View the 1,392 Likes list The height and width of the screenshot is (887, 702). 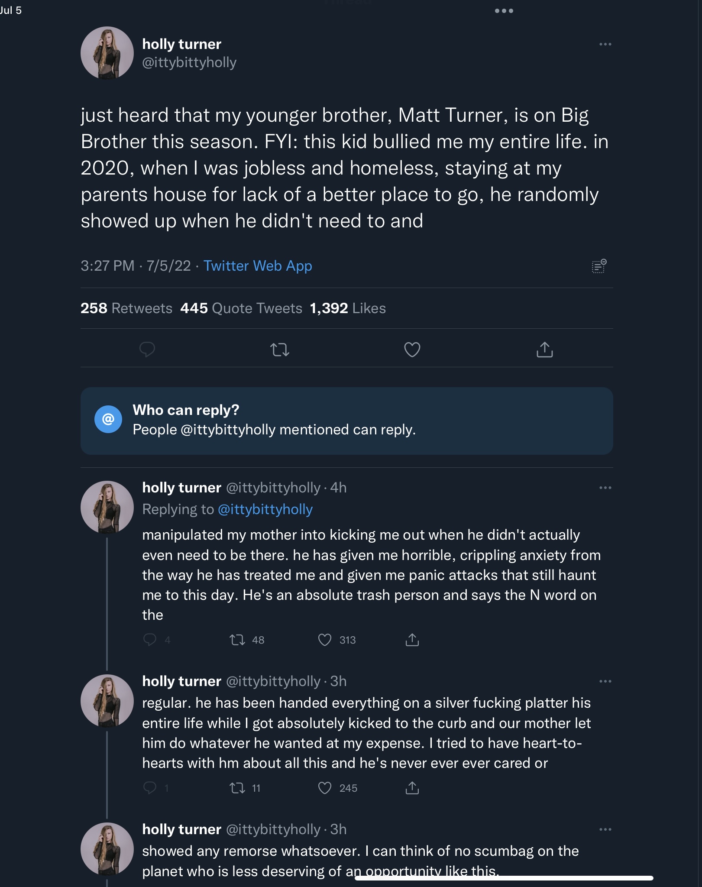[348, 308]
